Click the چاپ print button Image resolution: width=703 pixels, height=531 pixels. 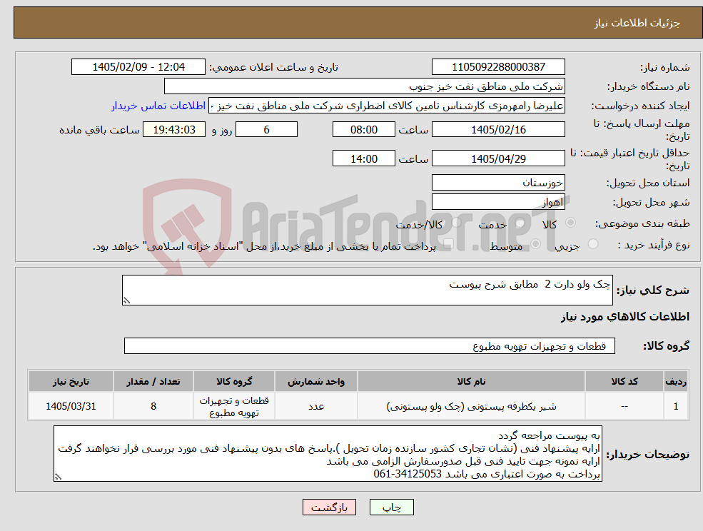click(x=391, y=507)
